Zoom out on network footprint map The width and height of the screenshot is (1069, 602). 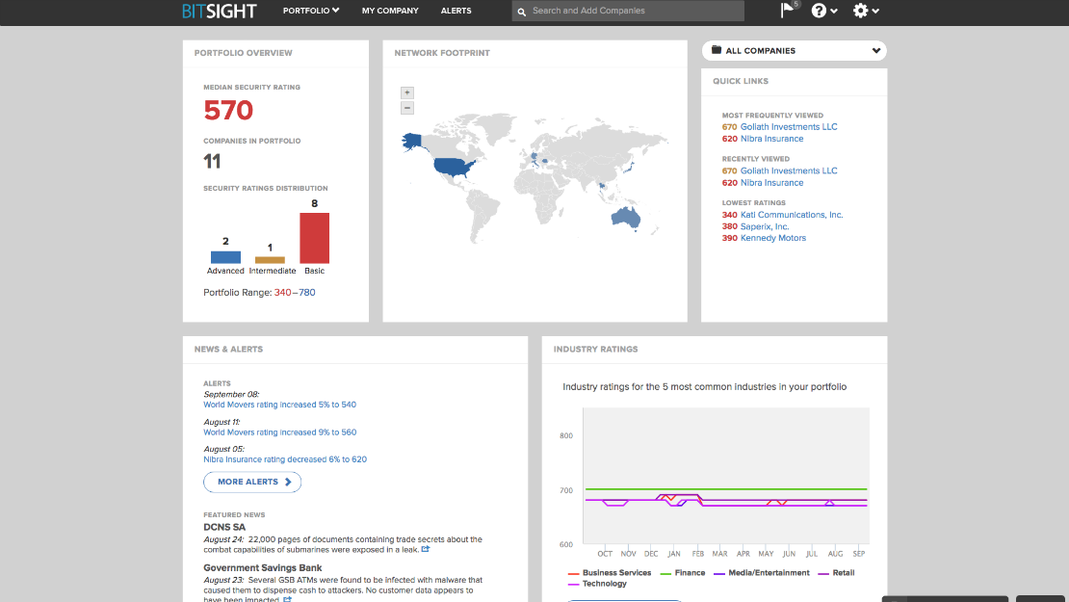[x=407, y=108]
